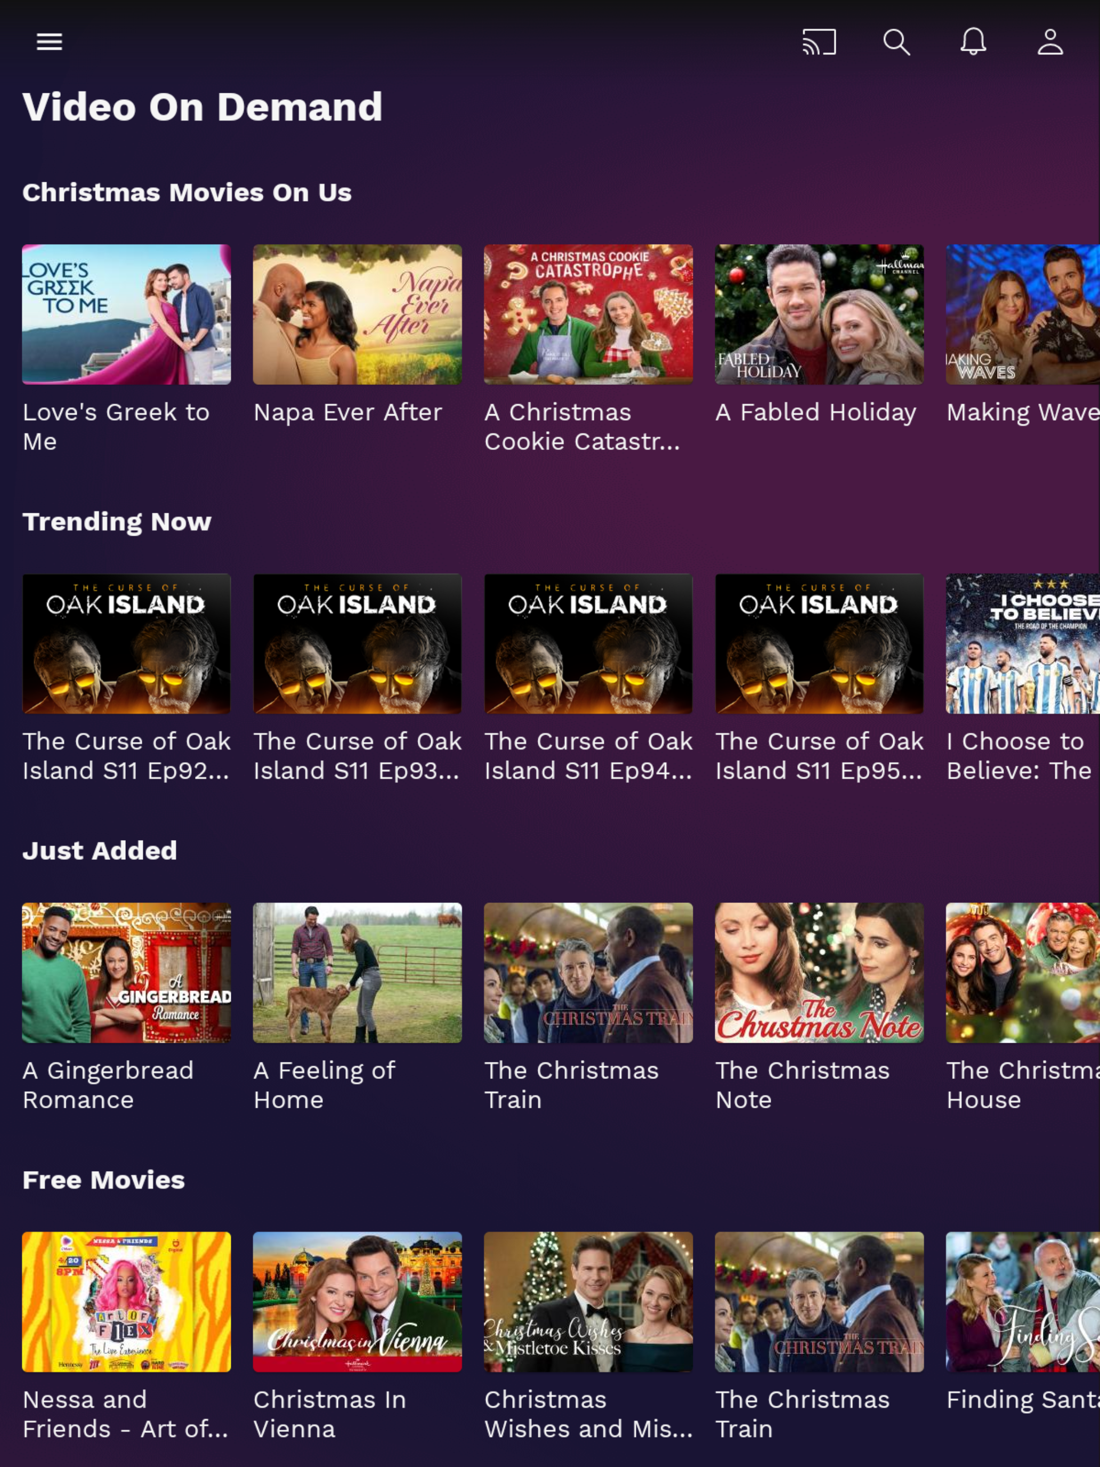Open I Choose to Believe poster
Image resolution: width=1100 pixels, height=1467 pixels.
pyautogui.click(x=1023, y=643)
